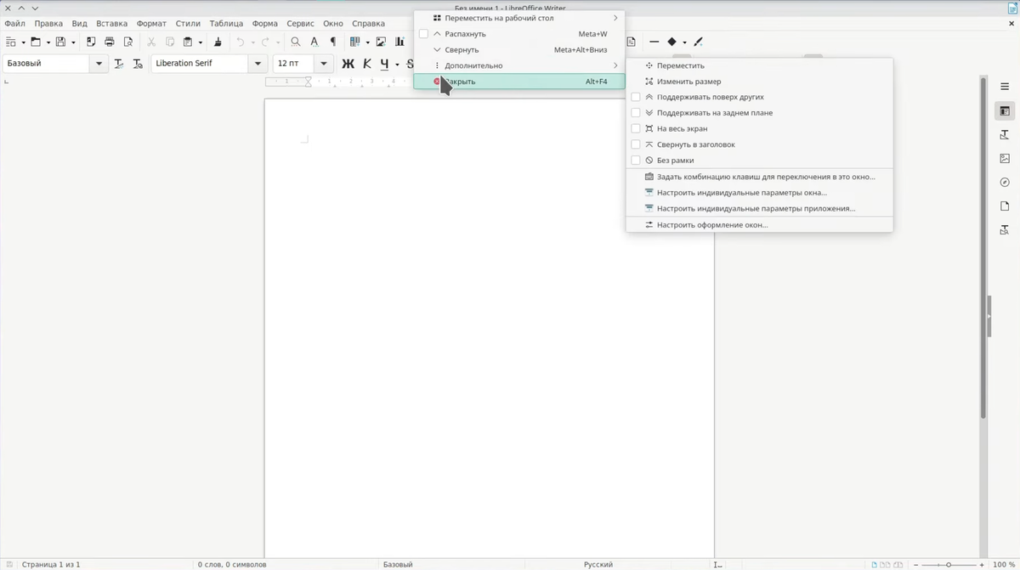Open the paragraph style 'Базовый' dropdown
The width and height of the screenshot is (1020, 570).
[99, 63]
